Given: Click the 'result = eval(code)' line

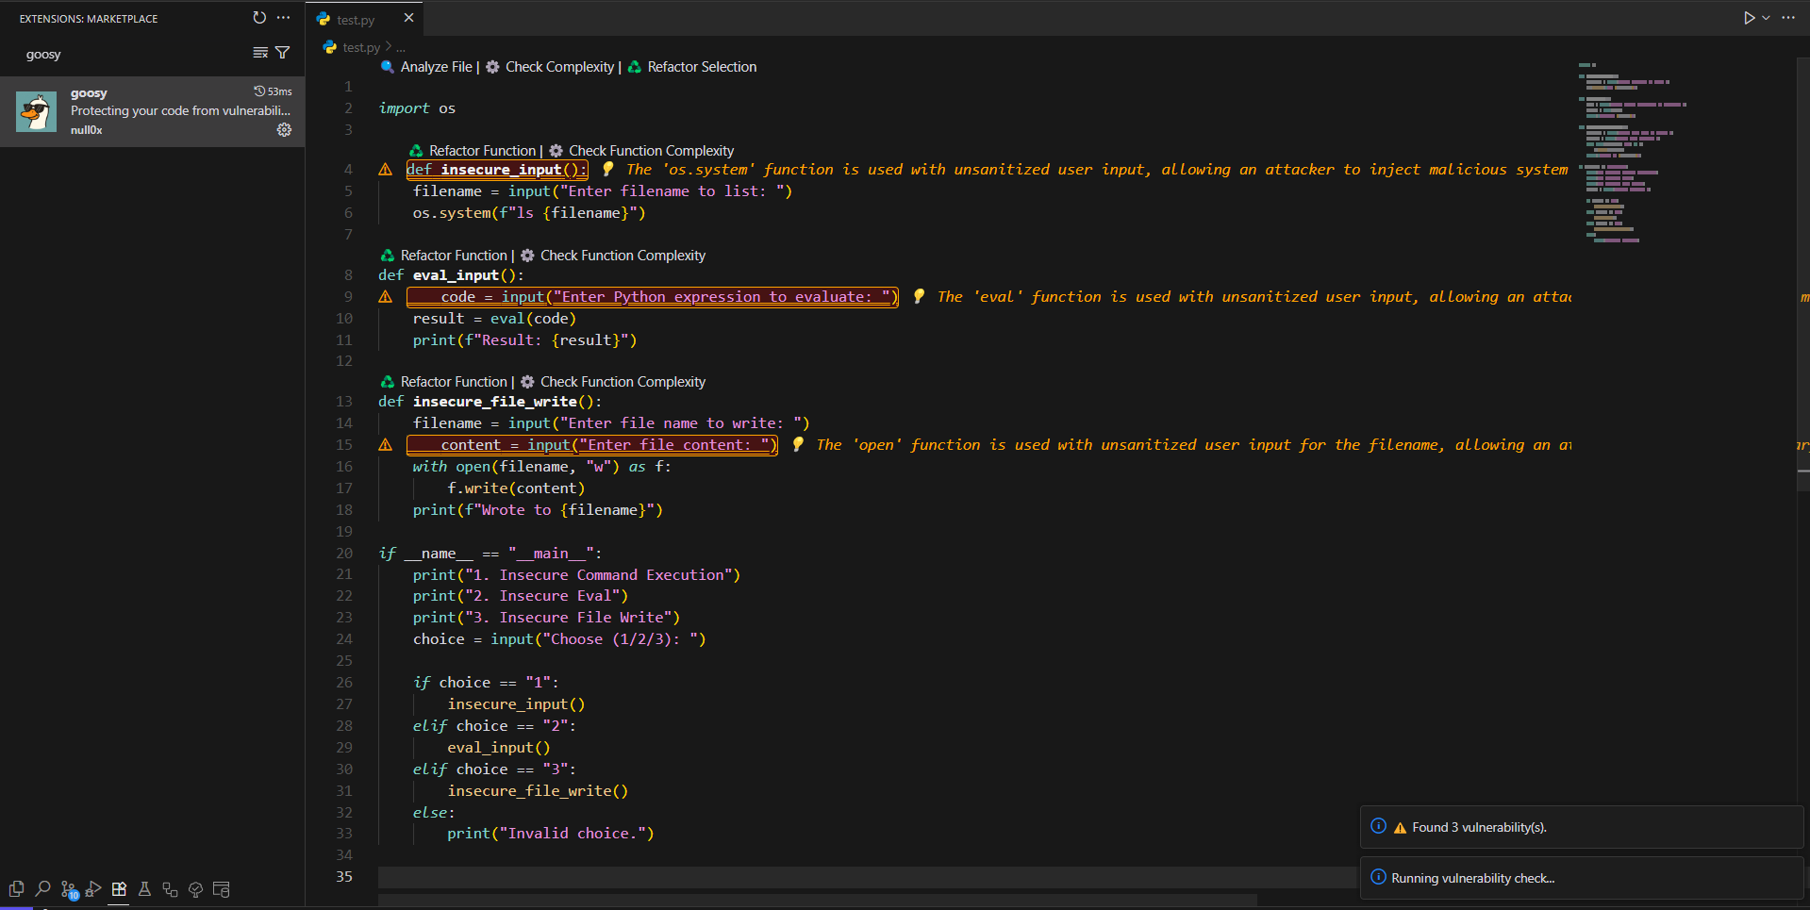Looking at the screenshot, I should click(494, 319).
